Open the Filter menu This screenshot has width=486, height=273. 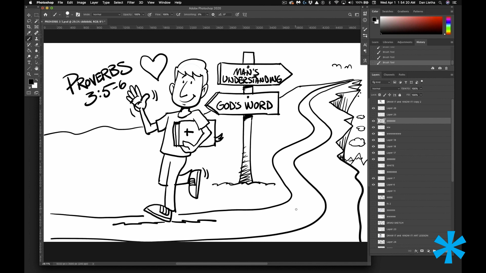click(131, 3)
